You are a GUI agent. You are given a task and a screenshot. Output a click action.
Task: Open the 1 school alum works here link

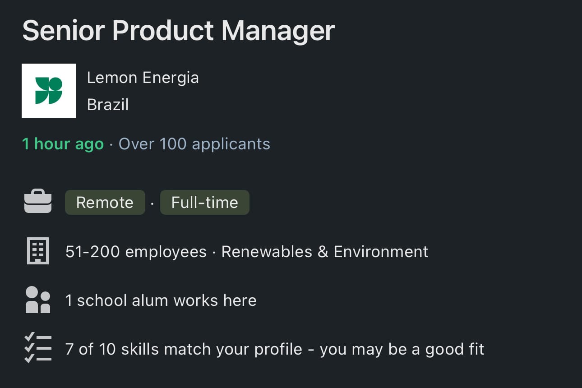161,300
